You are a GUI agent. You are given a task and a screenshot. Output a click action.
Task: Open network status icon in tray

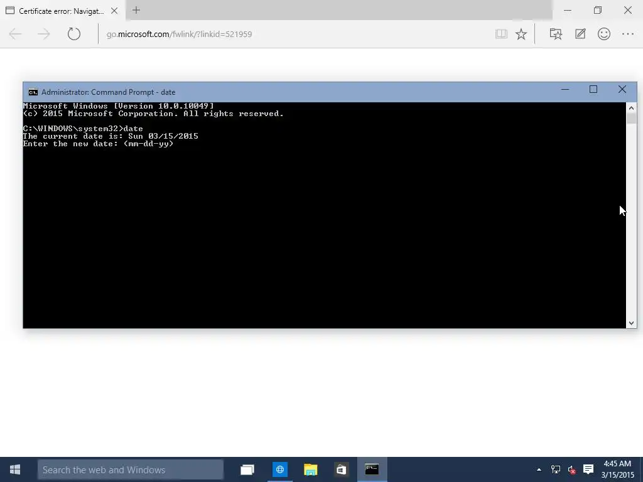(x=556, y=469)
